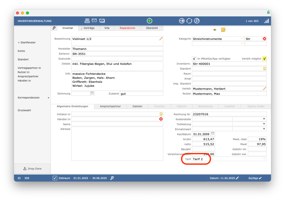Toggle Go/App checkmark in footer

click(x=260, y=178)
